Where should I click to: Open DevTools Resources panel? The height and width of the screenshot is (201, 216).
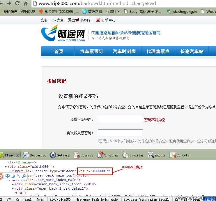pos(35,155)
